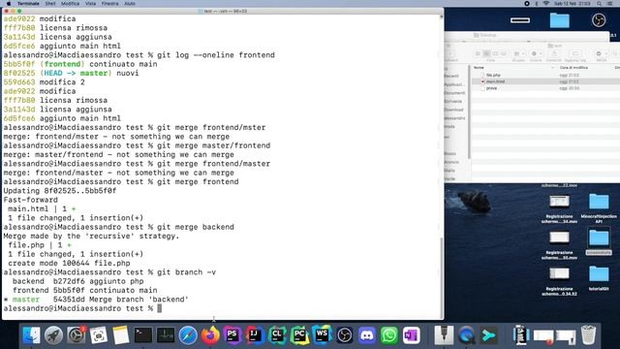Open the Aiuto menu
Image resolution: width=620 pixels, height=349 pixels.
coord(130,4)
